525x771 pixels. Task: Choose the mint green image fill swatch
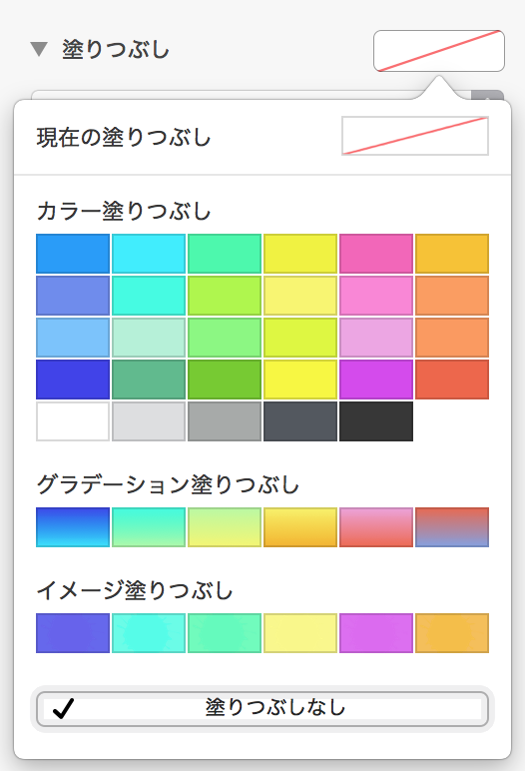point(225,633)
